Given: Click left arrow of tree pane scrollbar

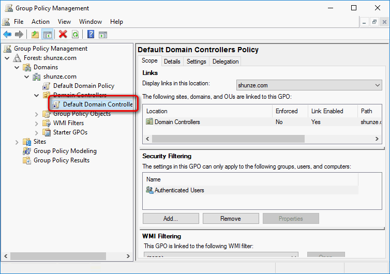Looking at the screenshot, I should 6,256.
